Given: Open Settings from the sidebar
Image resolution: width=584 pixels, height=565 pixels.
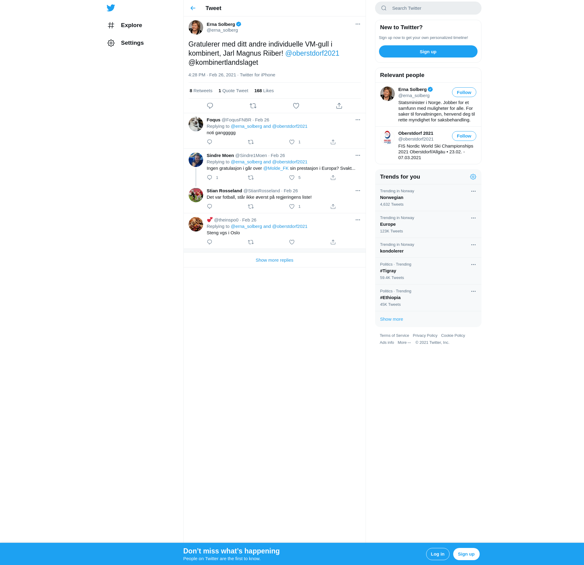Looking at the screenshot, I should pyautogui.click(x=126, y=43).
